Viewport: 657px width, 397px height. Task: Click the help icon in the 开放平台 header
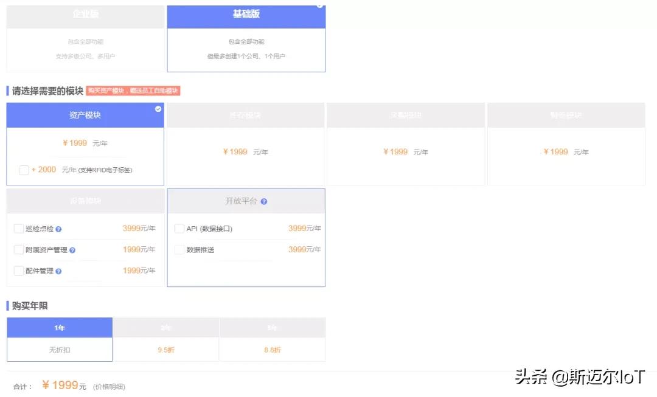[263, 201]
